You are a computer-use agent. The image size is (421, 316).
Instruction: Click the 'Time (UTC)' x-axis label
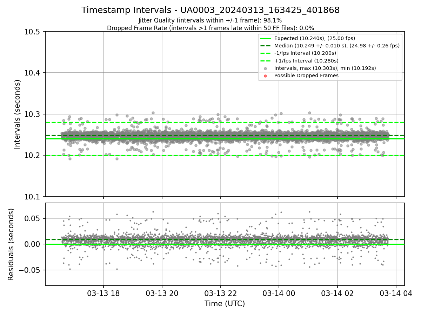point(225,304)
